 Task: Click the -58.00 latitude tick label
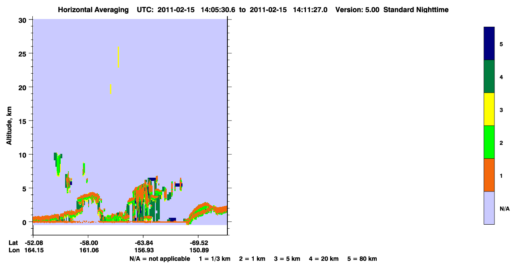coord(89,243)
